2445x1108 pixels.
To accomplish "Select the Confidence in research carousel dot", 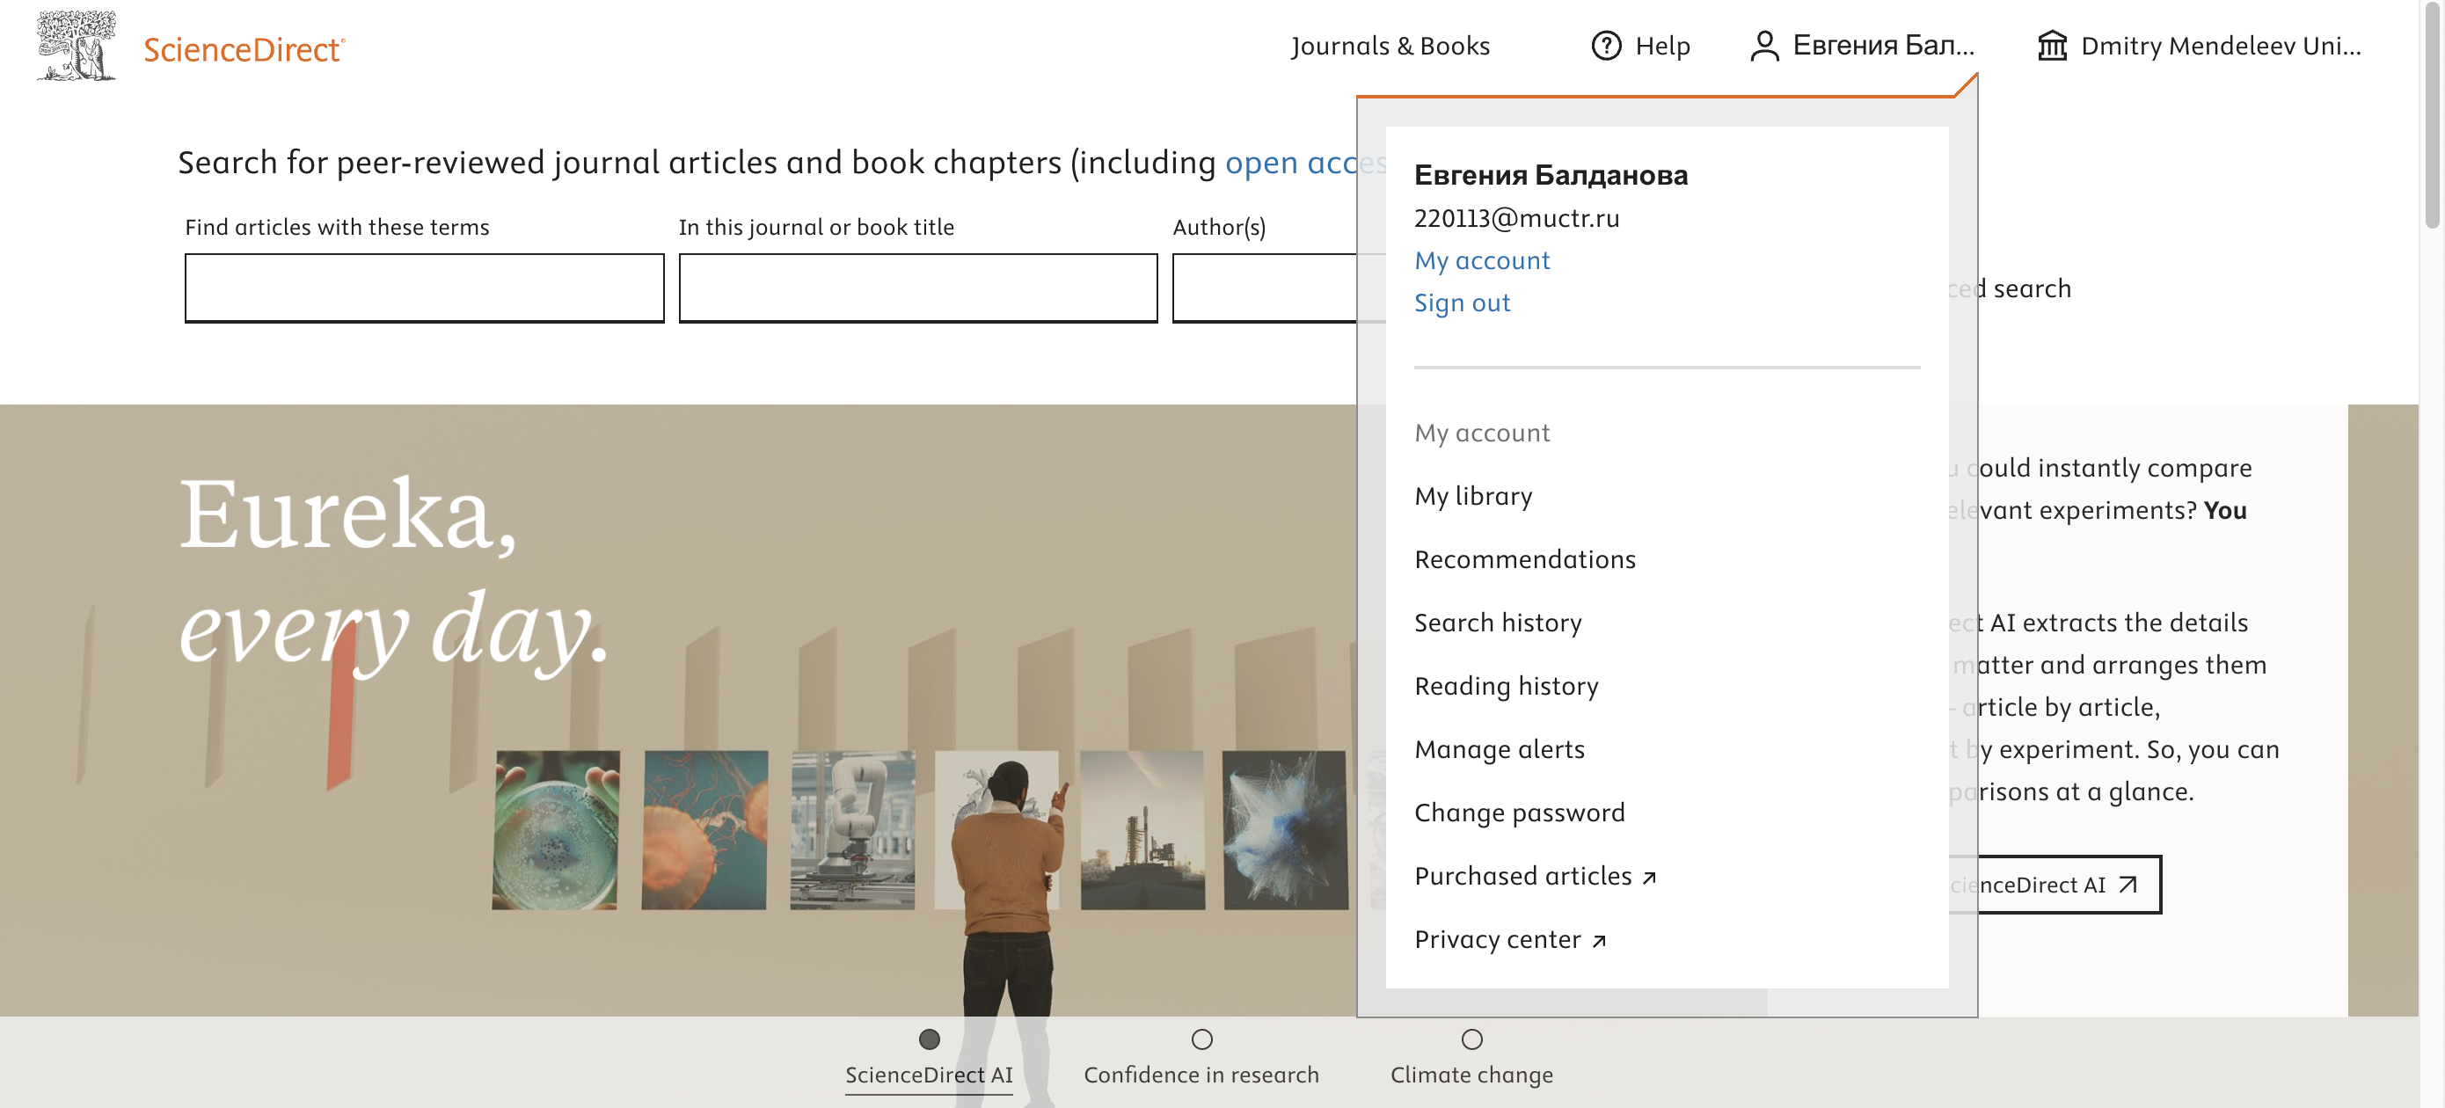I will [x=1201, y=1039].
